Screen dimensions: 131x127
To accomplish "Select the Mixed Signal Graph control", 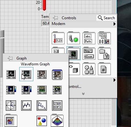I will [x=57, y=90].
